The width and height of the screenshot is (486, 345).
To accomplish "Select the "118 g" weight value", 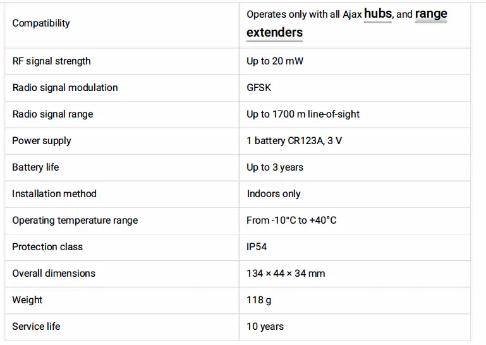I will 258,300.
